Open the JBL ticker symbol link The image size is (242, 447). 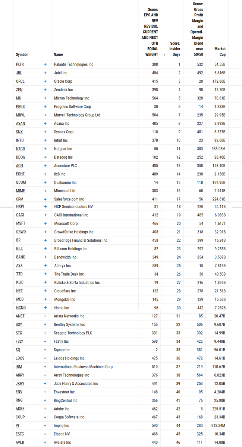click(x=19, y=73)
